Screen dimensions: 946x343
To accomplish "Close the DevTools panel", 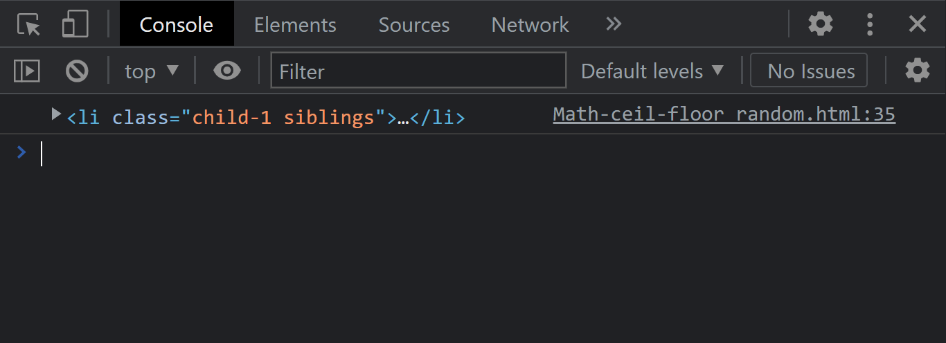I will click(x=918, y=25).
